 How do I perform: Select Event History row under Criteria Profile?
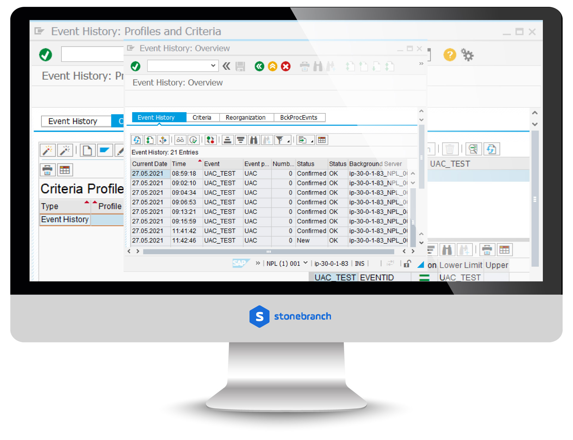[x=81, y=220]
